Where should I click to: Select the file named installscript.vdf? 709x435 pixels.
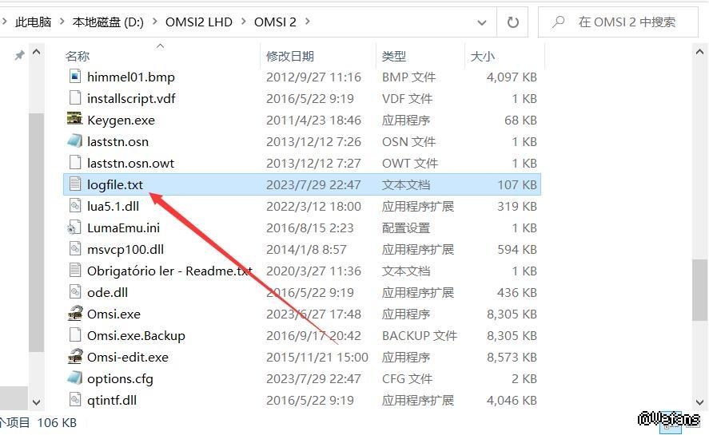click(x=131, y=98)
